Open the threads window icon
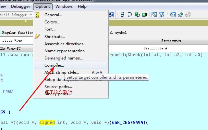The image size is (208, 130). coord(154,15)
